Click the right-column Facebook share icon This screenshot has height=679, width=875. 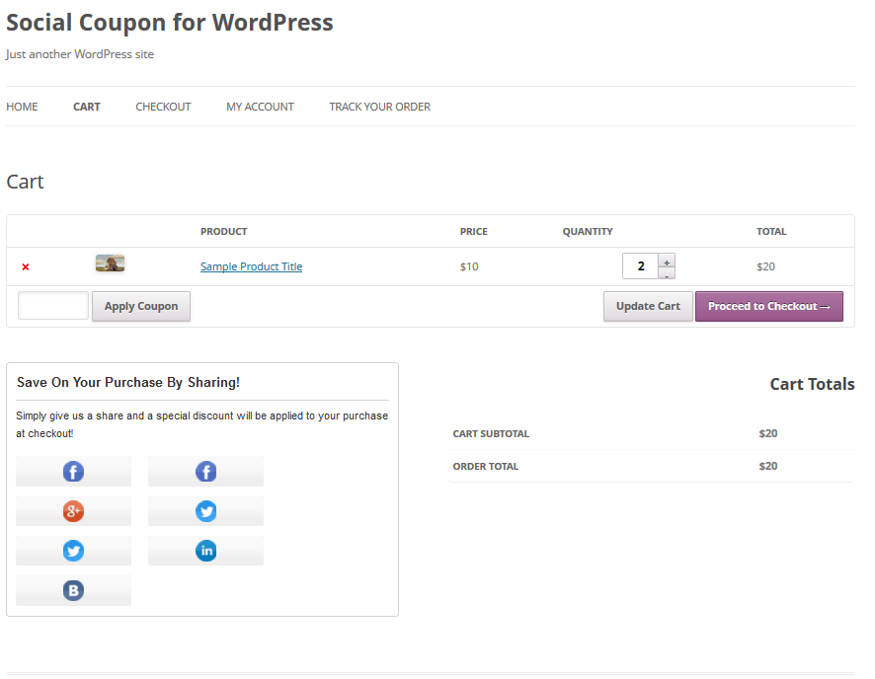point(206,472)
